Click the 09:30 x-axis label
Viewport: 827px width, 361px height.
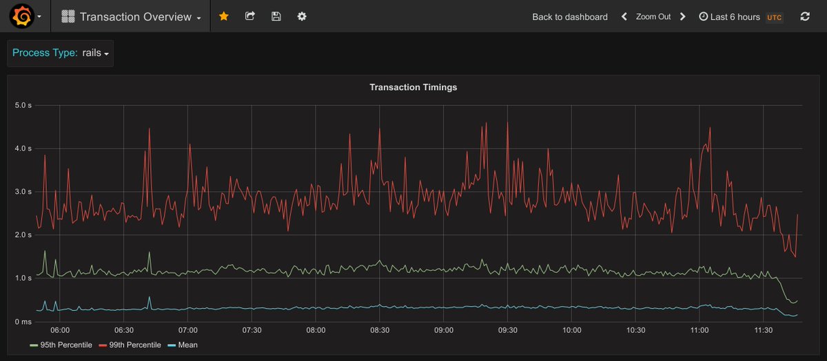click(508, 330)
